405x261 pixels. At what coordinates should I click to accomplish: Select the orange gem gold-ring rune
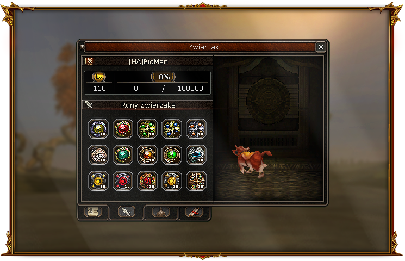coord(147,155)
